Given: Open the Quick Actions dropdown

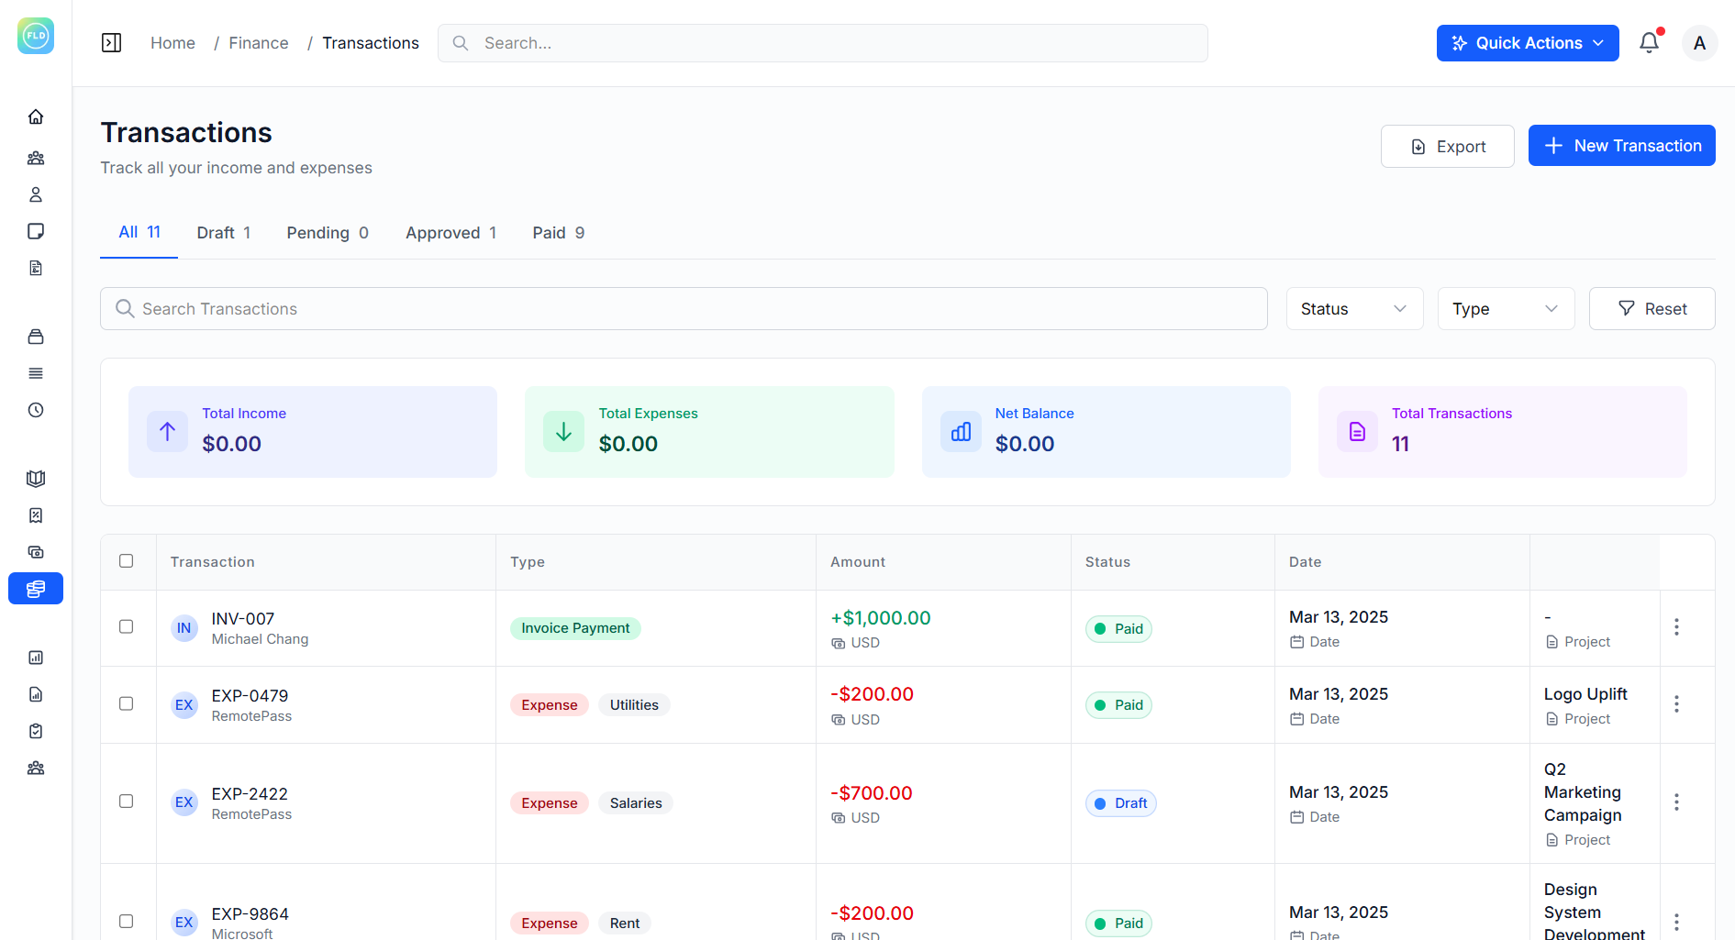Looking at the screenshot, I should [1528, 43].
